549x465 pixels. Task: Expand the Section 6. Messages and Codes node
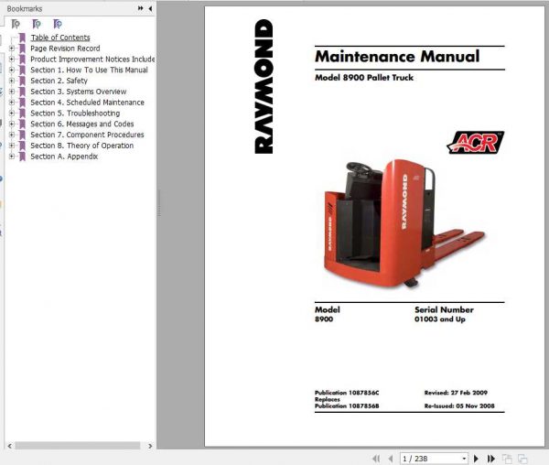[x=12, y=124]
